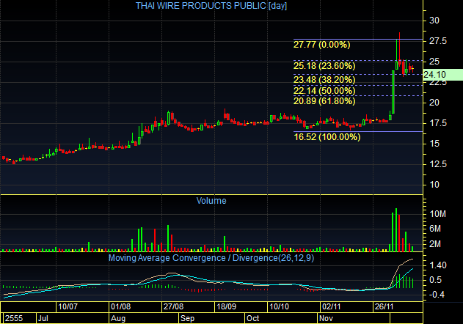Click the tallest green volume bar in late November
Screen dimensions: 463x324
coord(396,230)
